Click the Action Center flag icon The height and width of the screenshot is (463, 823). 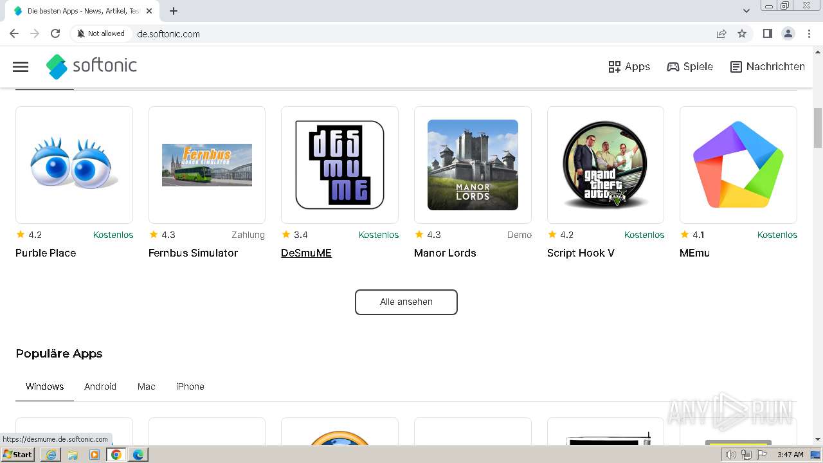761,455
